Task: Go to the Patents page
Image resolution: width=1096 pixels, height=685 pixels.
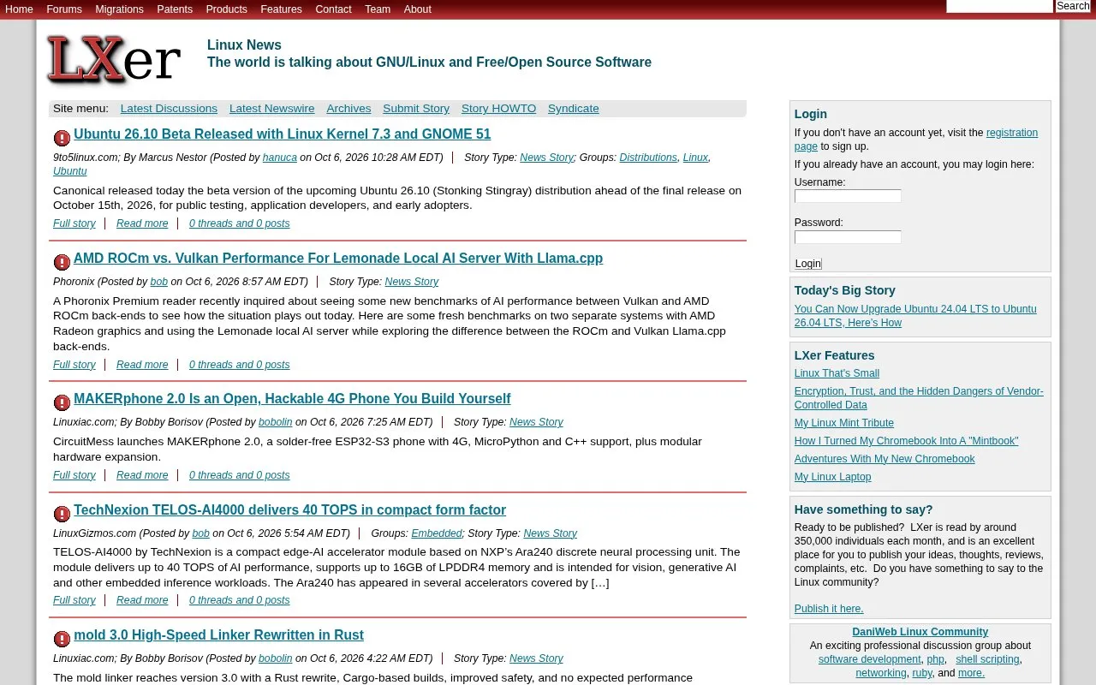Action: point(175,9)
